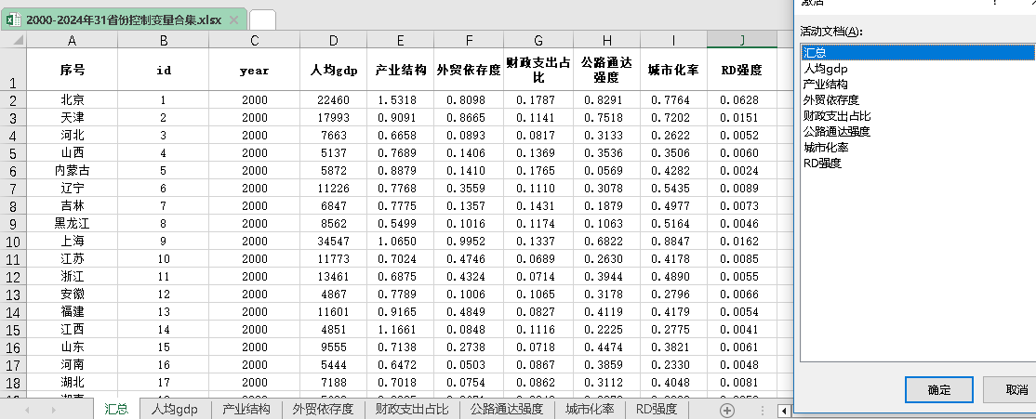Switch to the 汇总 sheet tab
The width and height of the screenshot is (1036, 419).
click(x=116, y=409)
